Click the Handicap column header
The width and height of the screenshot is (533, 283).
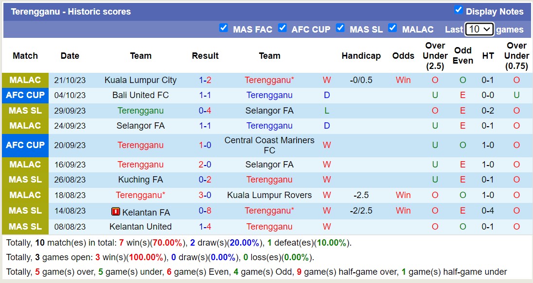(361, 56)
